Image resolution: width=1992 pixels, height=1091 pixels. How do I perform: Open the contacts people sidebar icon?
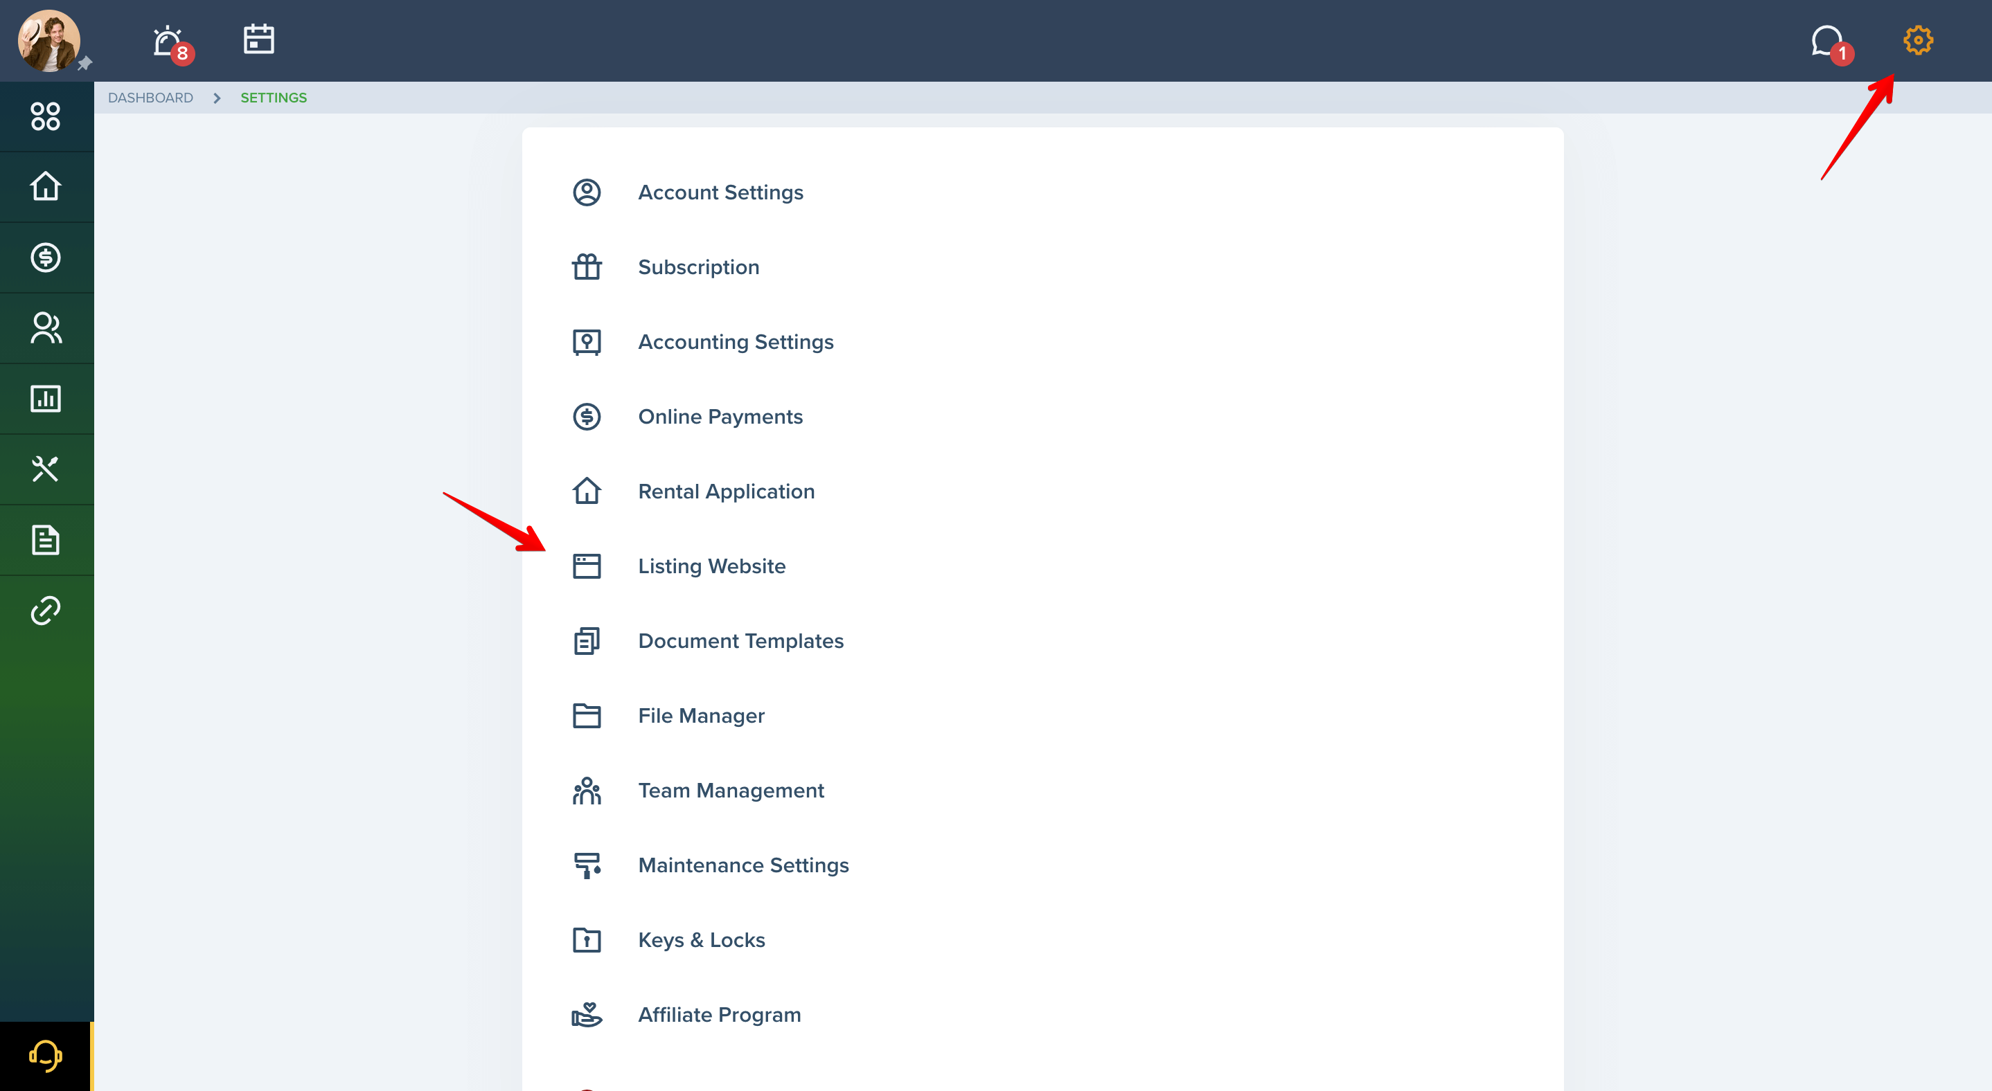(x=46, y=327)
